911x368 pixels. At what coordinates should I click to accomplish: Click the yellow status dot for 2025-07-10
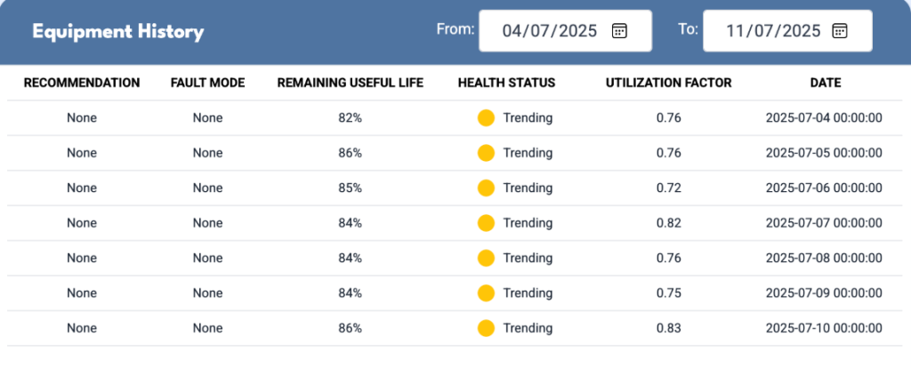(x=486, y=328)
